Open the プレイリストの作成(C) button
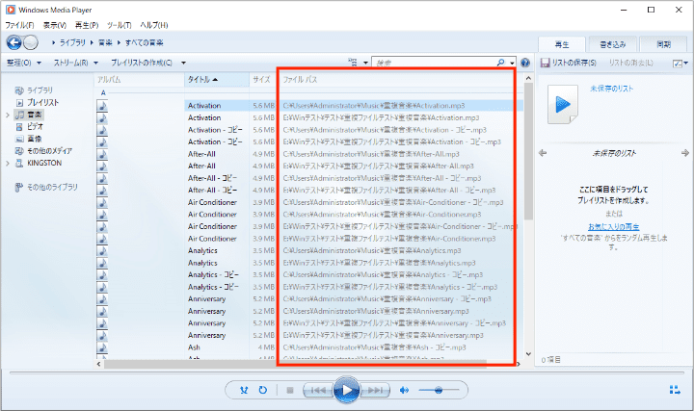694x411 pixels. click(141, 63)
